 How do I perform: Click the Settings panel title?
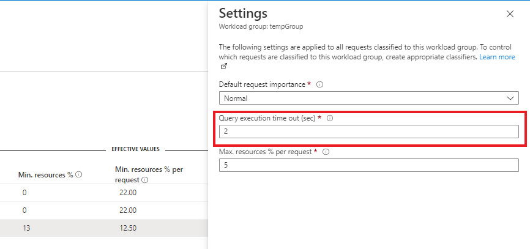pyautogui.click(x=243, y=13)
